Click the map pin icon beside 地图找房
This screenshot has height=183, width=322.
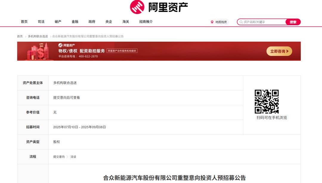[x=212, y=22]
